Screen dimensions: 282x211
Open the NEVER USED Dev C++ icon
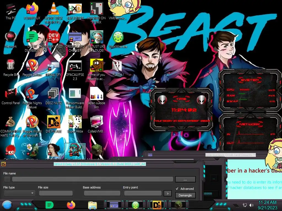pos(54,40)
